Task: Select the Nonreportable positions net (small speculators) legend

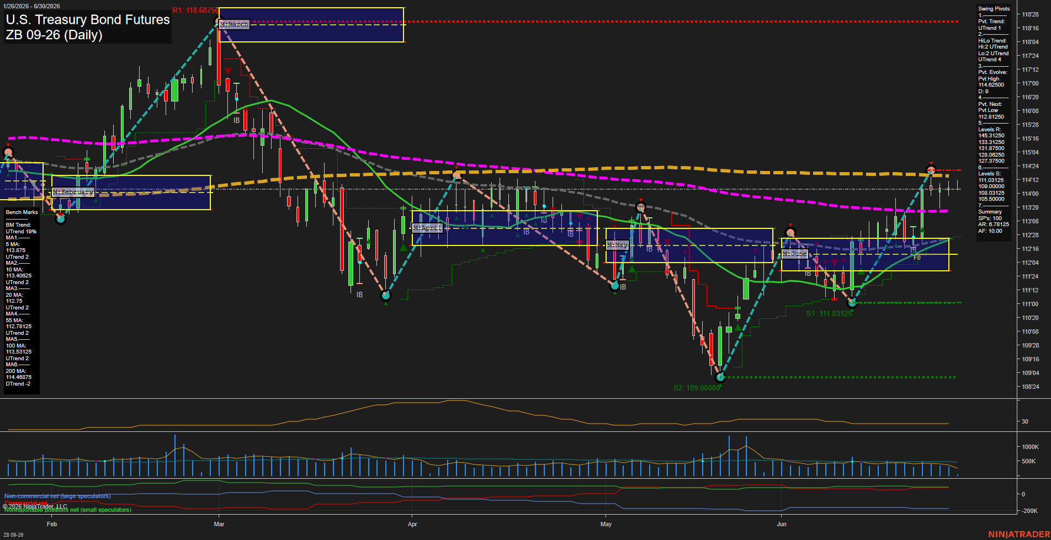Action: coord(67,510)
